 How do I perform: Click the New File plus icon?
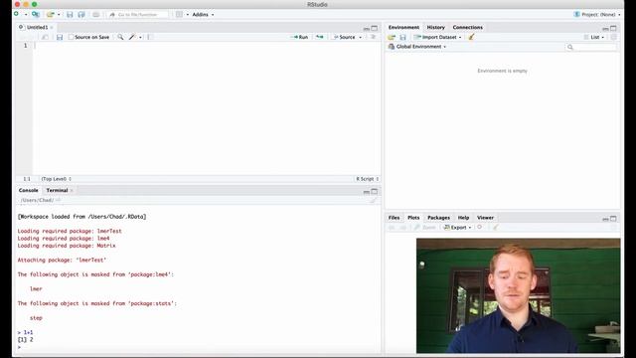click(17, 14)
